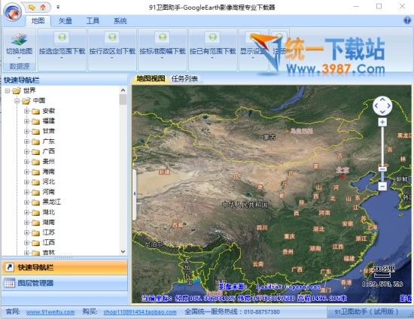
Task: Open the shop110891454.taobao.com purchase link
Action: [x=140, y=312]
